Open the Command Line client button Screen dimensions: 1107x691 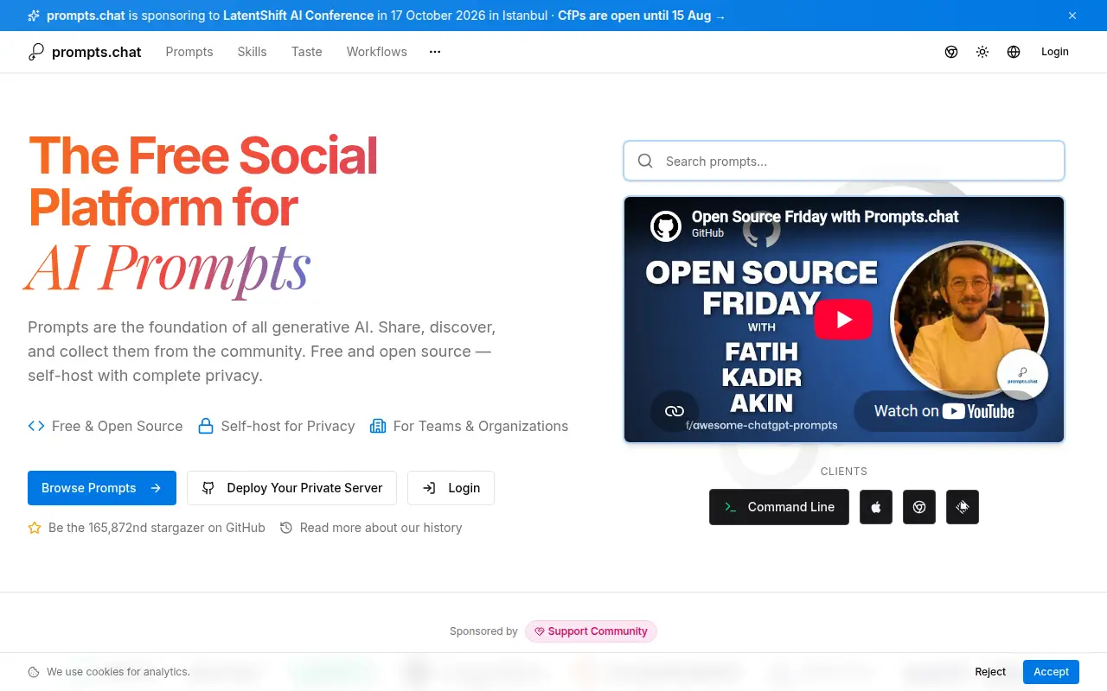point(779,507)
